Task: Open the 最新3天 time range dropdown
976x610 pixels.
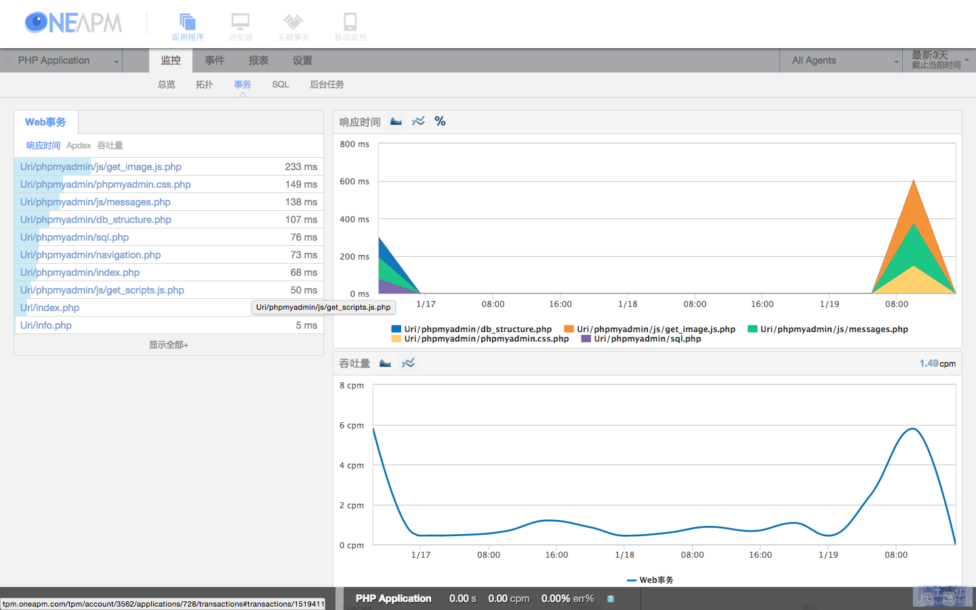Action: (939, 60)
